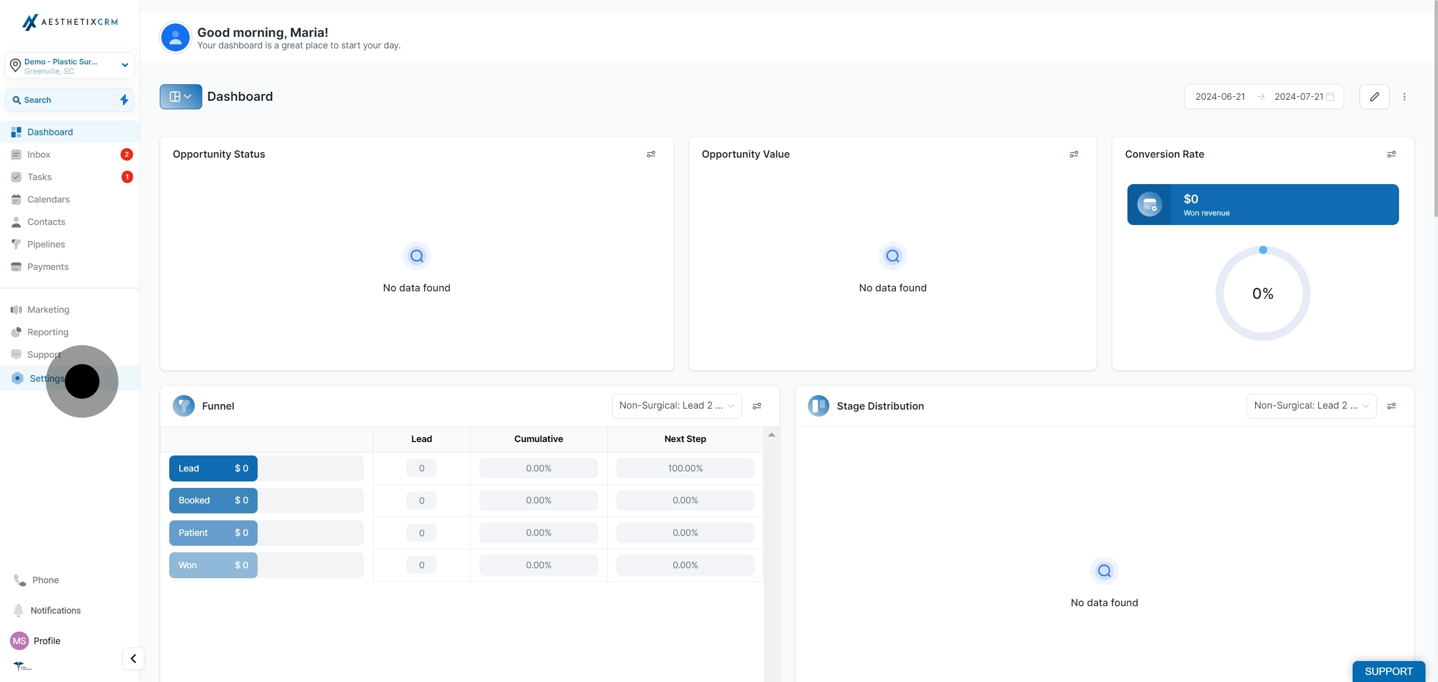The image size is (1438, 682).
Task: Navigate to Reporting section
Action: (x=47, y=332)
